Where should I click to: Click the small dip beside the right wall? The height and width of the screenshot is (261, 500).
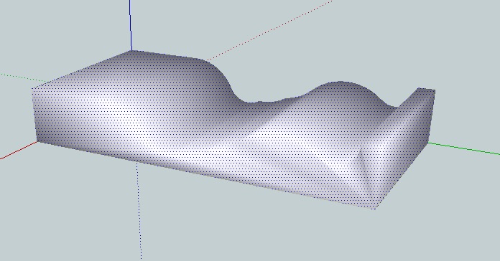tap(393, 107)
